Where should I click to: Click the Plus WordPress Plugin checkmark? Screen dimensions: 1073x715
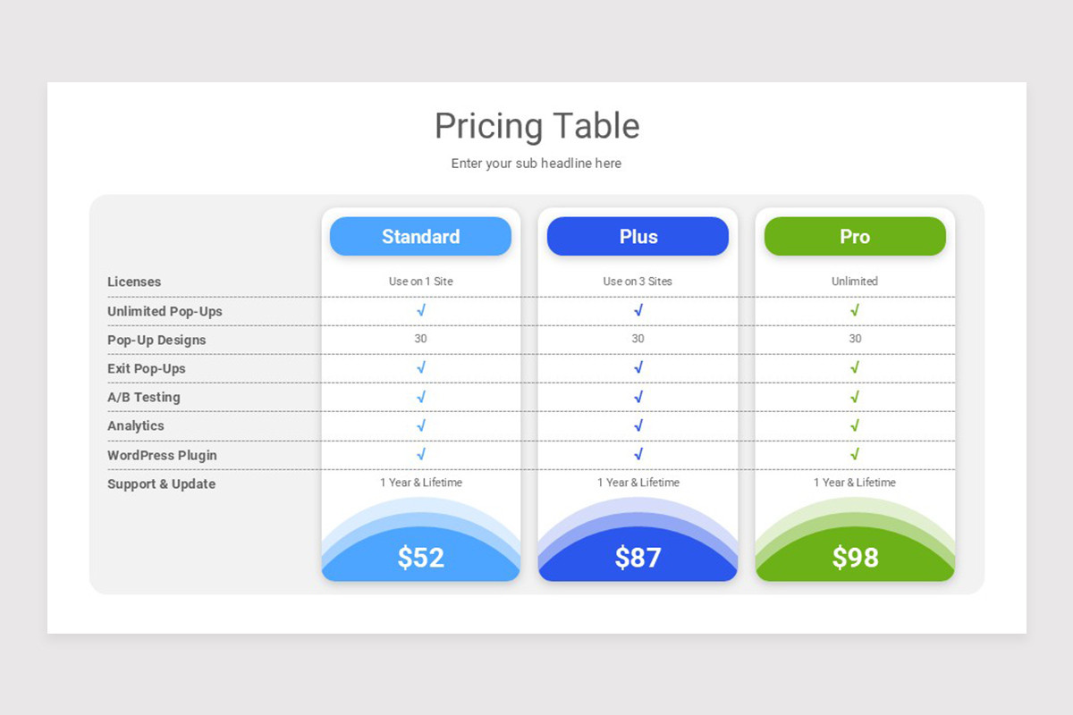(x=638, y=454)
